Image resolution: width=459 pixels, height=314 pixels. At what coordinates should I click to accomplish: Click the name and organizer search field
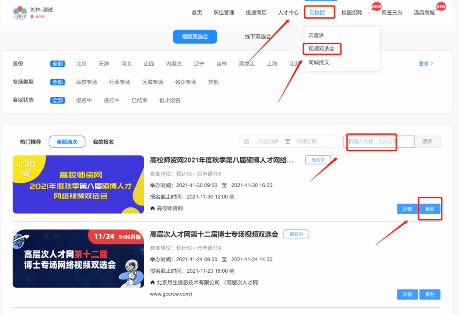tap(378, 141)
